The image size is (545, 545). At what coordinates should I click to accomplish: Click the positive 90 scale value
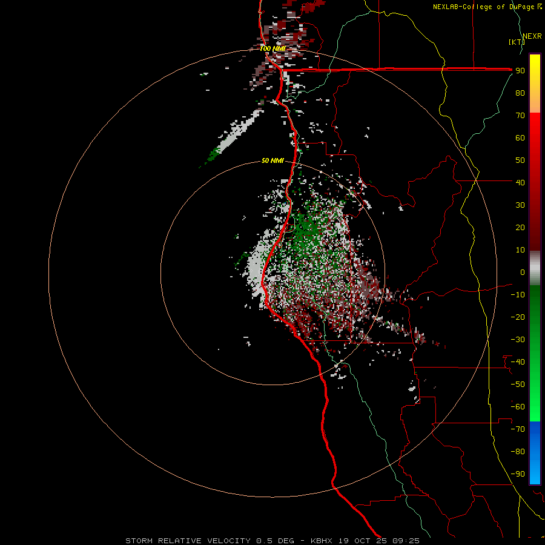click(520, 71)
